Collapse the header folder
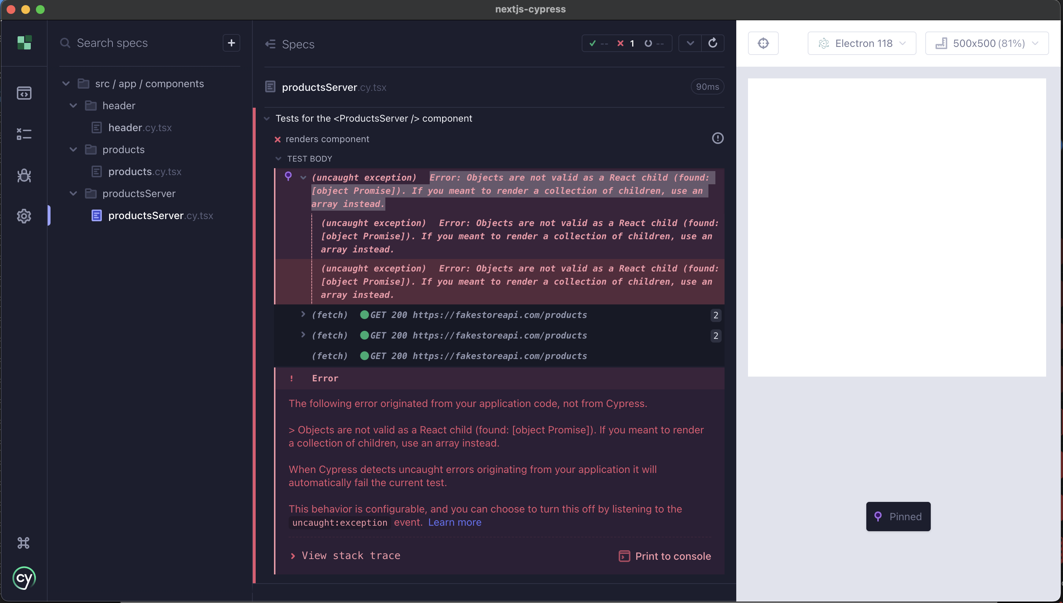 (x=73, y=106)
